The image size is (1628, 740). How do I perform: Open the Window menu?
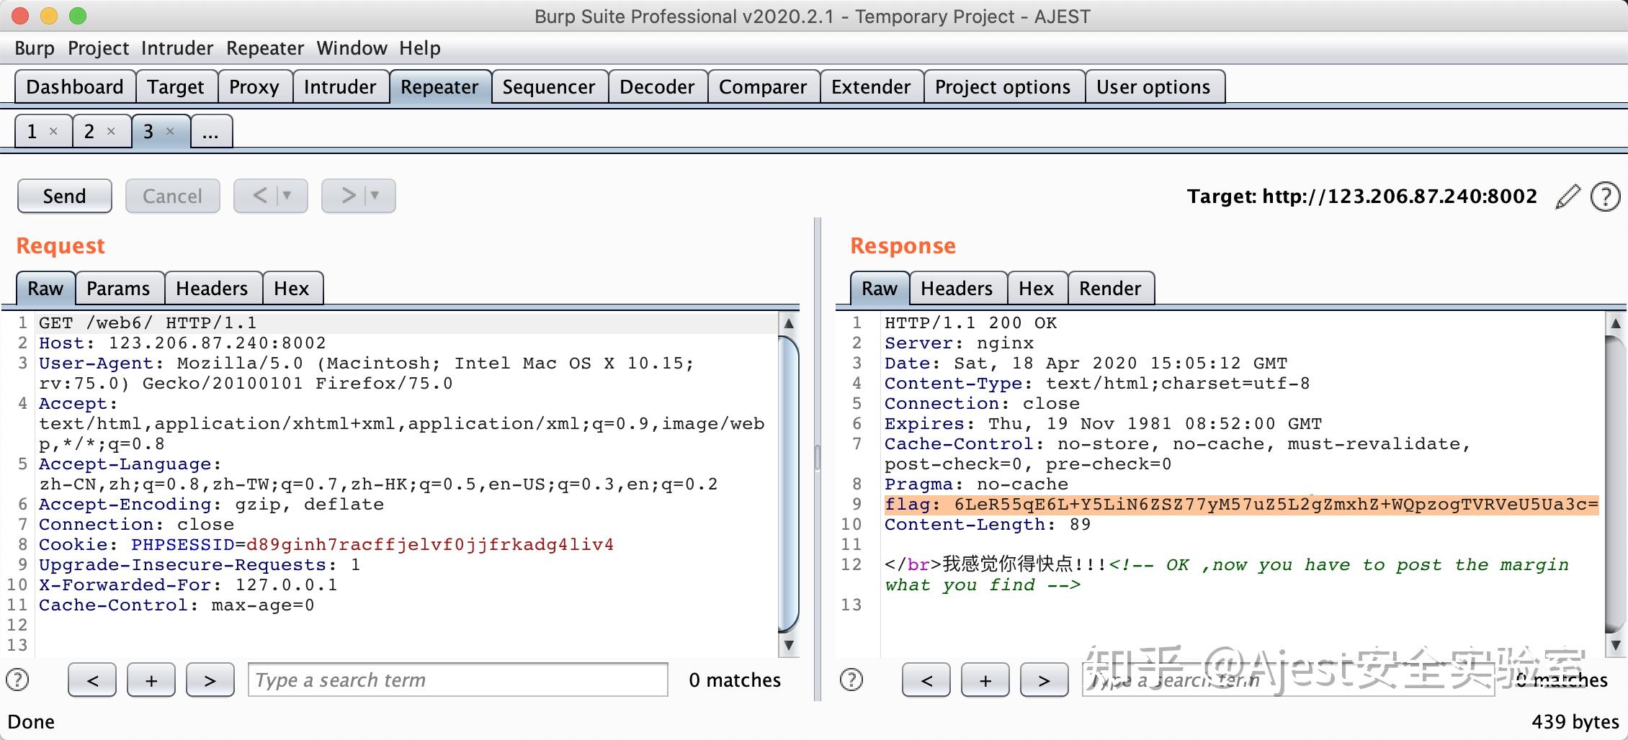pyautogui.click(x=352, y=48)
